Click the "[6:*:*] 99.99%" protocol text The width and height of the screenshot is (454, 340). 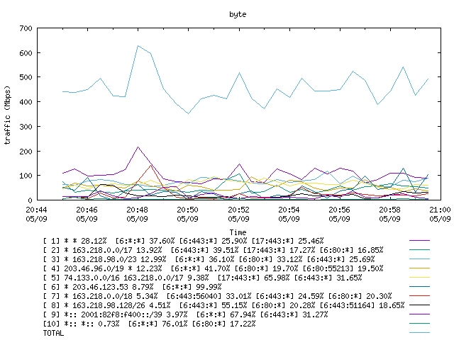(192, 287)
